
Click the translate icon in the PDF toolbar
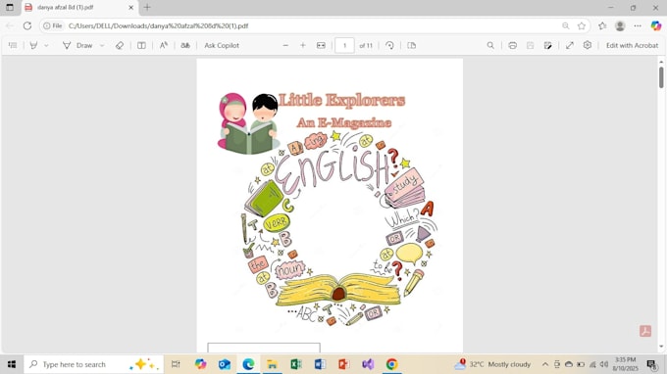[x=185, y=45]
